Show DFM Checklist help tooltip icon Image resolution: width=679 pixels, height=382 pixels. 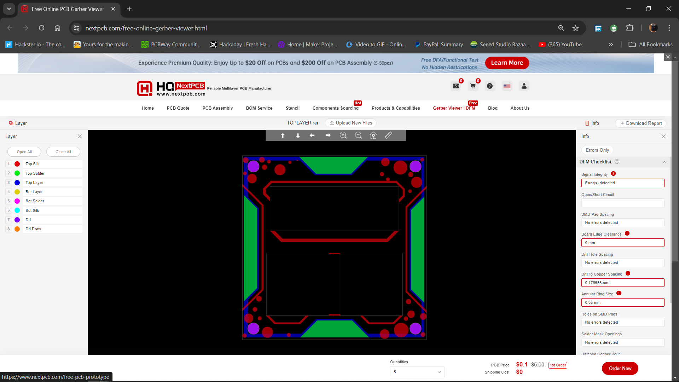[x=617, y=162]
